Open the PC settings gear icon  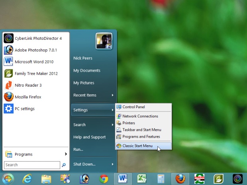(x=8, y=109)
